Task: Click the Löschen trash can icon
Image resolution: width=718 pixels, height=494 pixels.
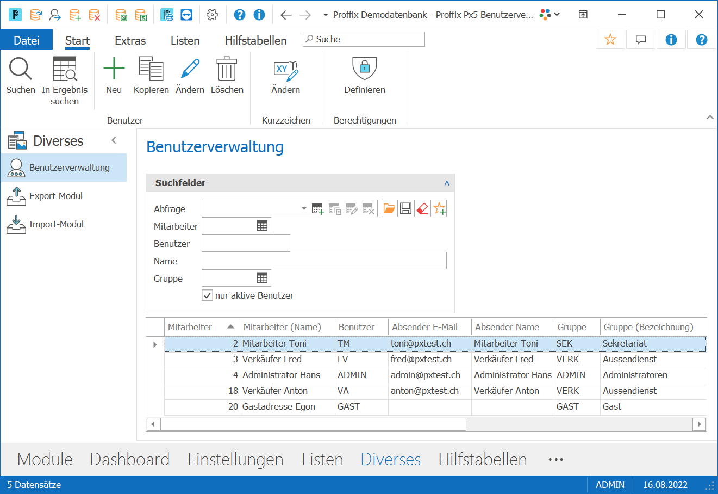Action: tap(227, 69)
